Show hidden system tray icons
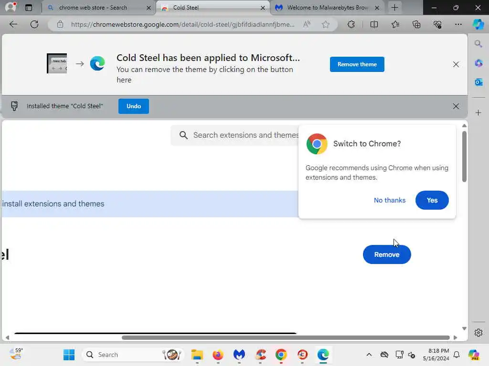 coord(369,355)
